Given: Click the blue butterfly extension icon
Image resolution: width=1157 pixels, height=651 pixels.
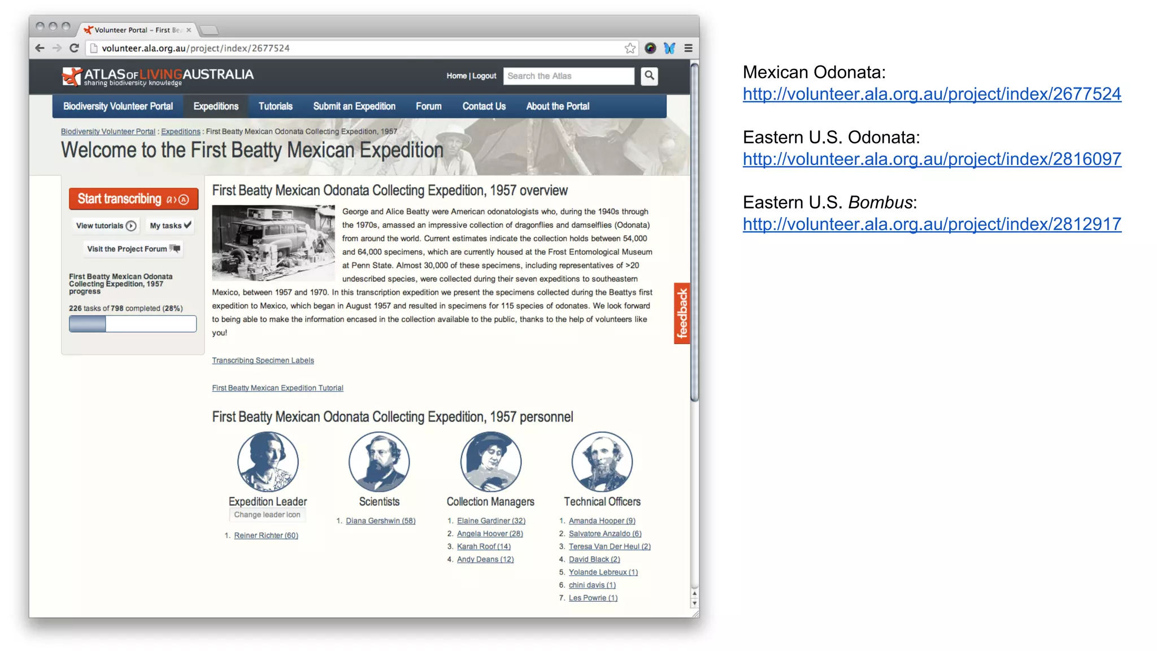Looking at the screenshot, I should click(x=669, y=48).
